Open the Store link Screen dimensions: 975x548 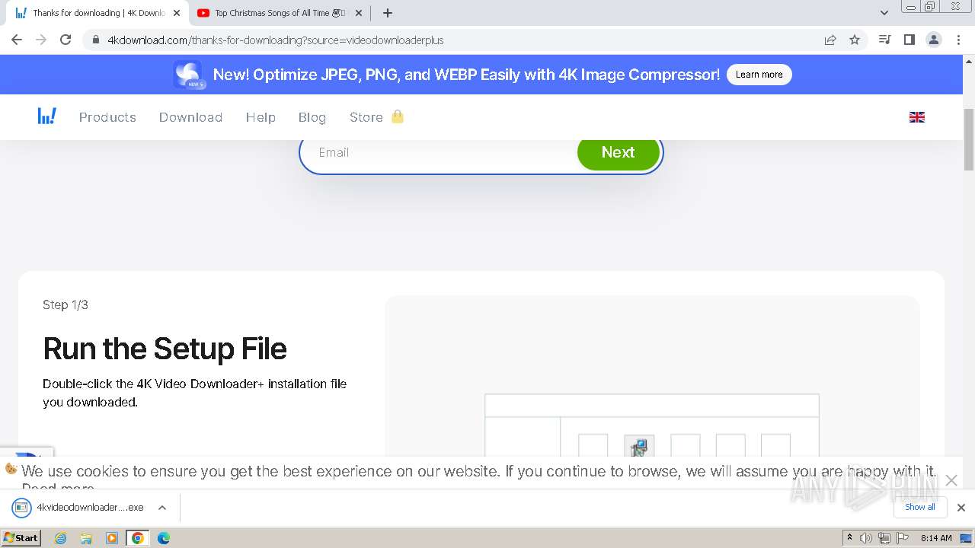[366, 117]
